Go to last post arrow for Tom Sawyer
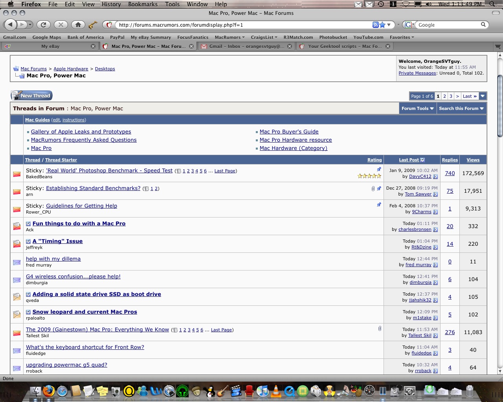503x402 pixels. tap(435, 194)
